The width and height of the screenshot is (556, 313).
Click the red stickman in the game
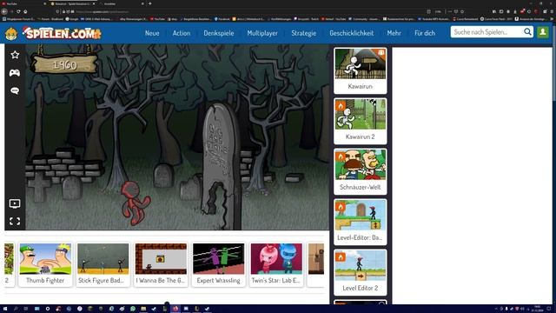coord(135,203)
